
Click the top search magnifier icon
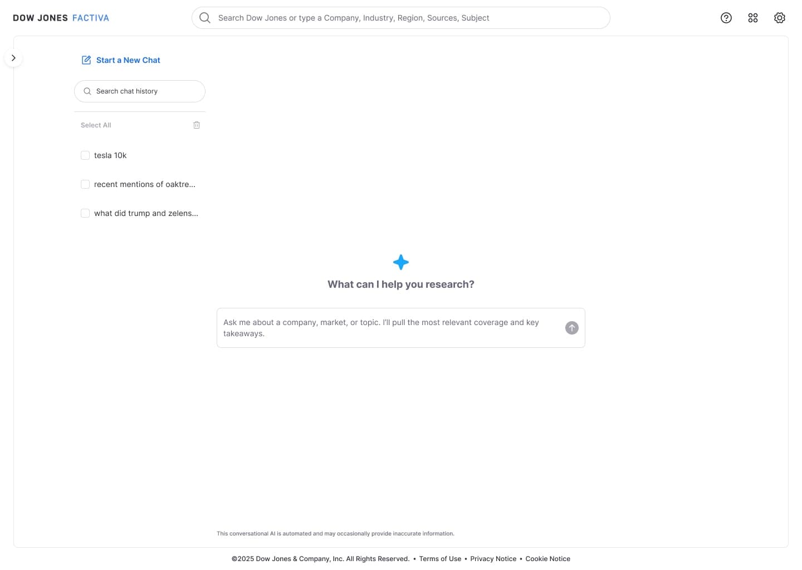point(205,18)
